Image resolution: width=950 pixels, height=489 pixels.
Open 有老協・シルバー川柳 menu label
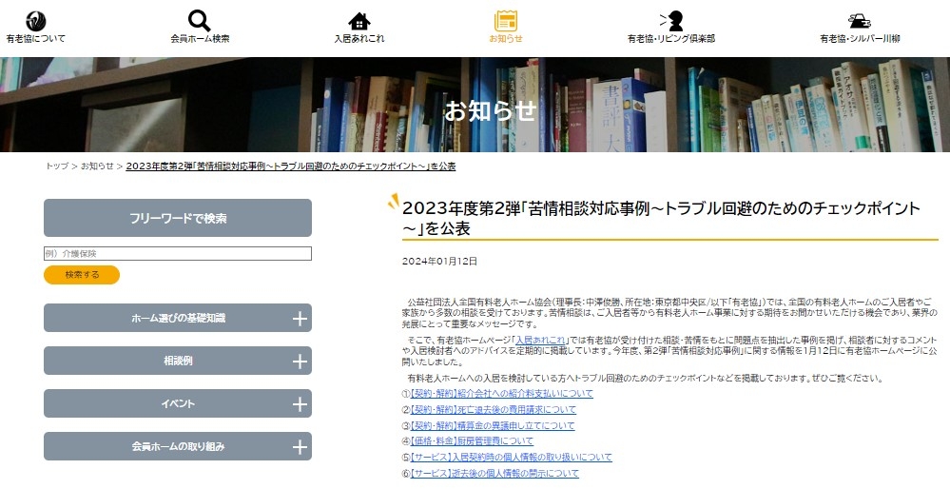860,39
